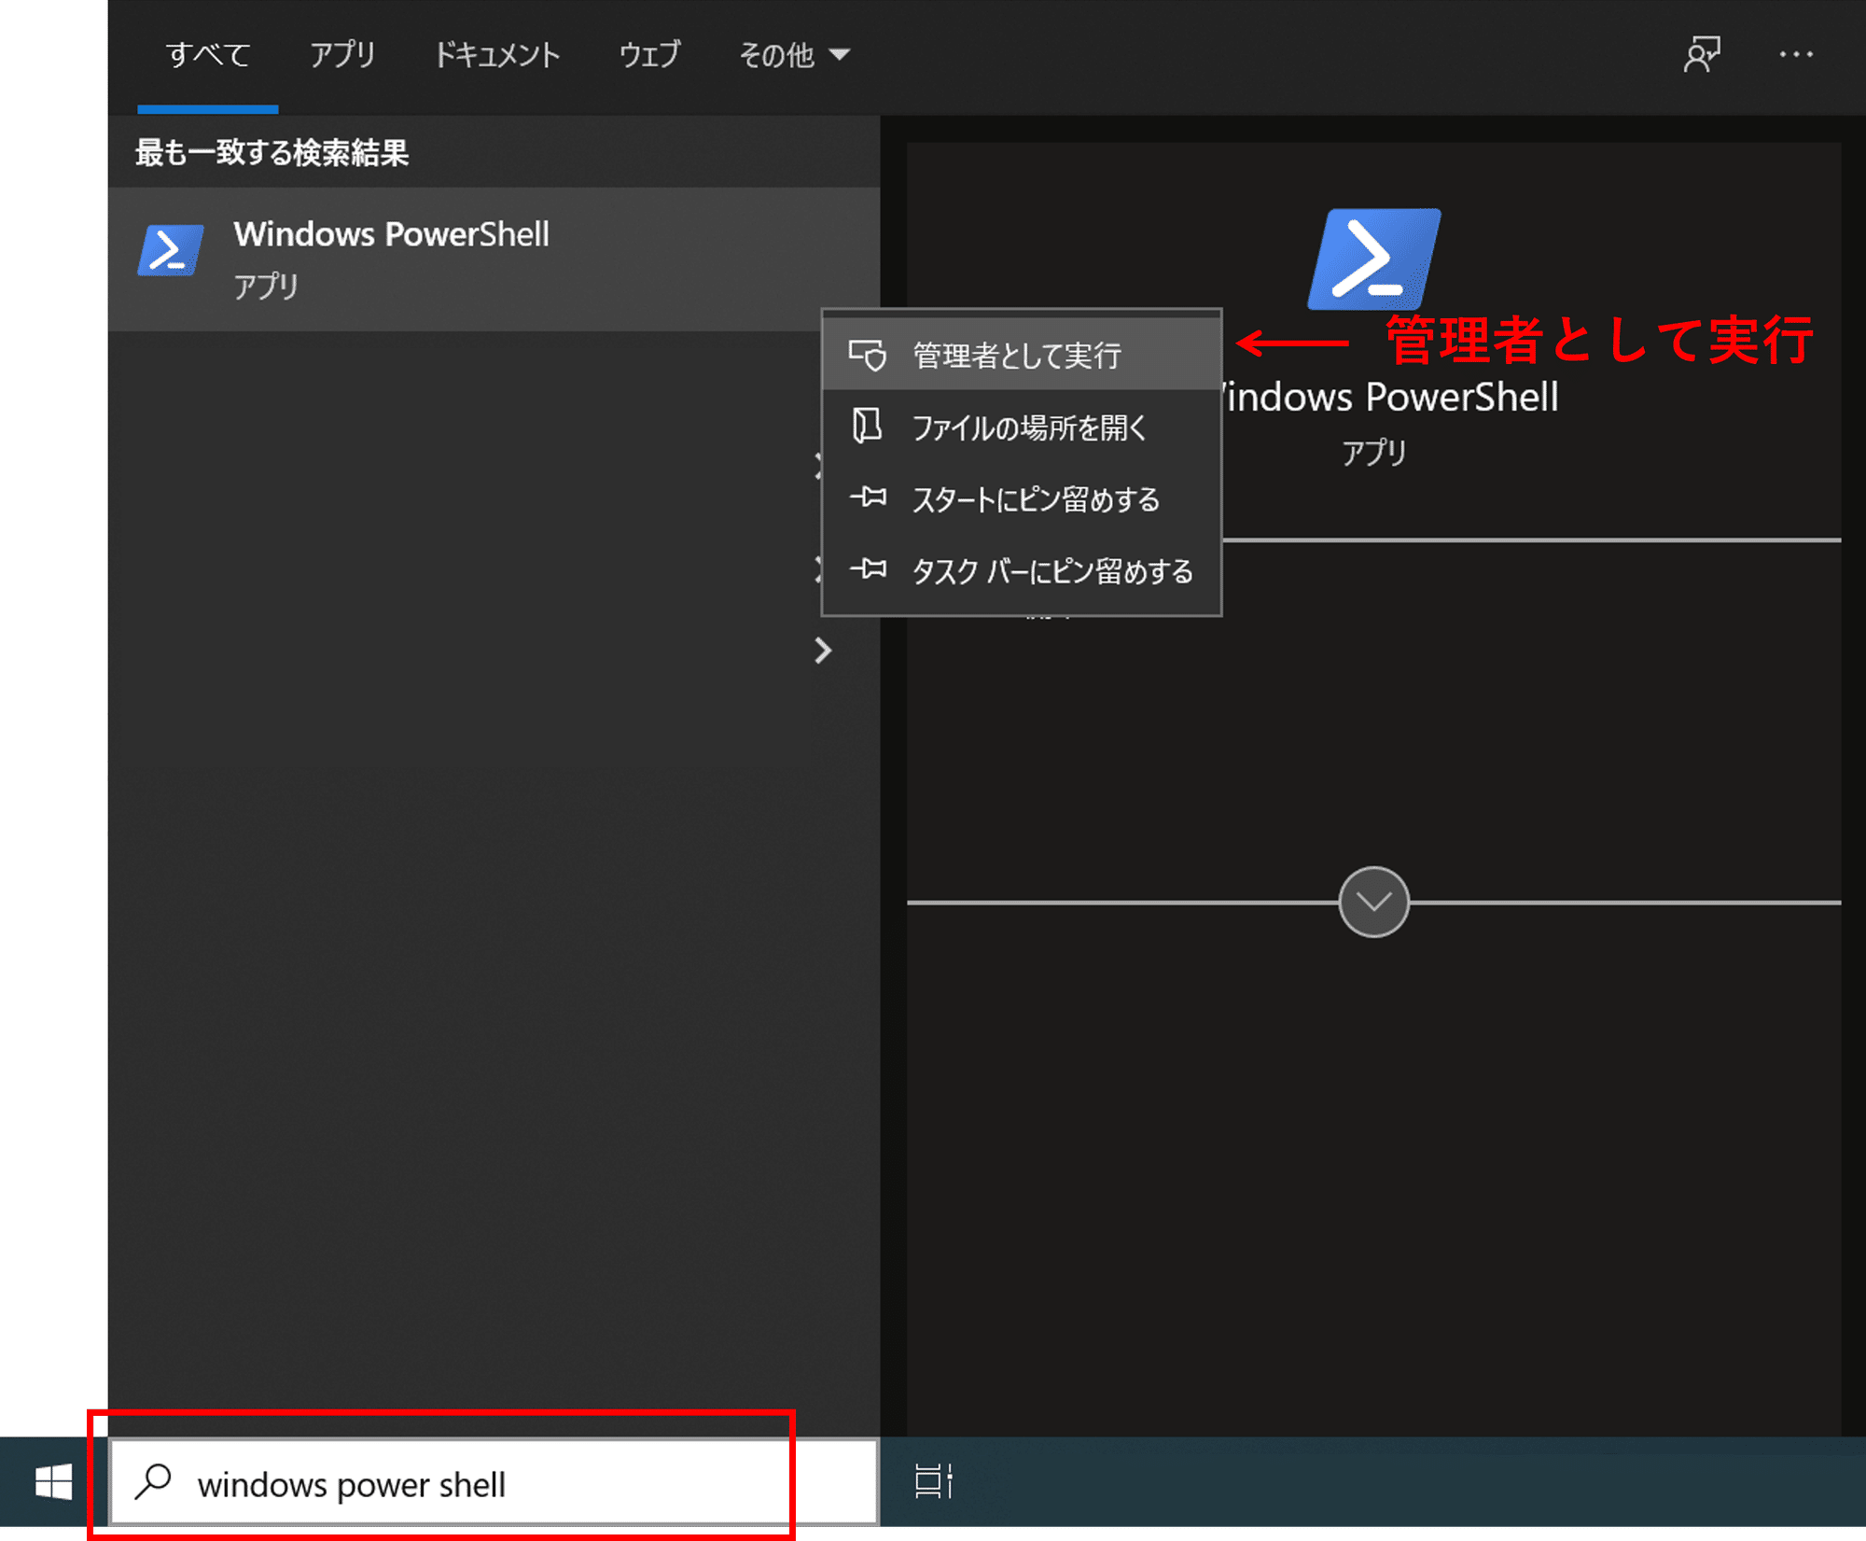Viewport: 1866px width, 1541px height.
Task: Click the folder icon beside ファイルの場所を開く
Action: click(867, 427)
